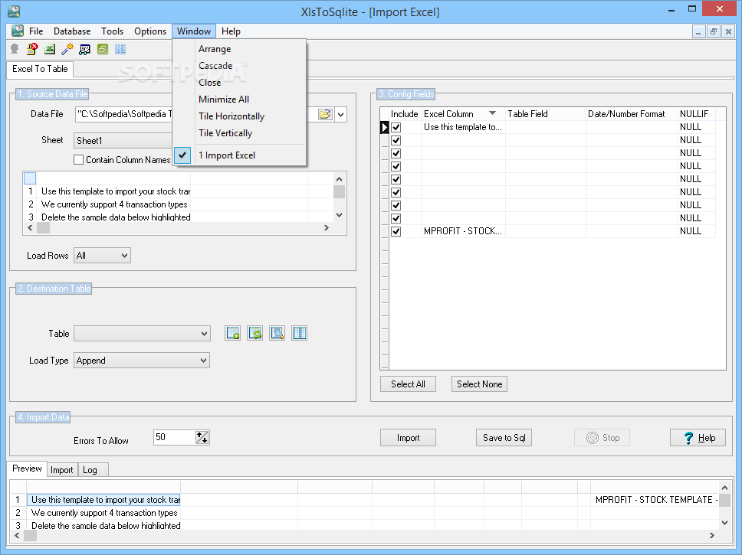Open the Database menu
The image size is (742, 555).
coord(72,31)
